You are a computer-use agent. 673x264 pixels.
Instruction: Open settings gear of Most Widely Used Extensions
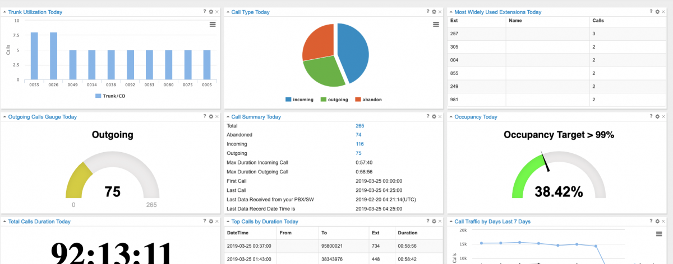(x=657, y=12)
